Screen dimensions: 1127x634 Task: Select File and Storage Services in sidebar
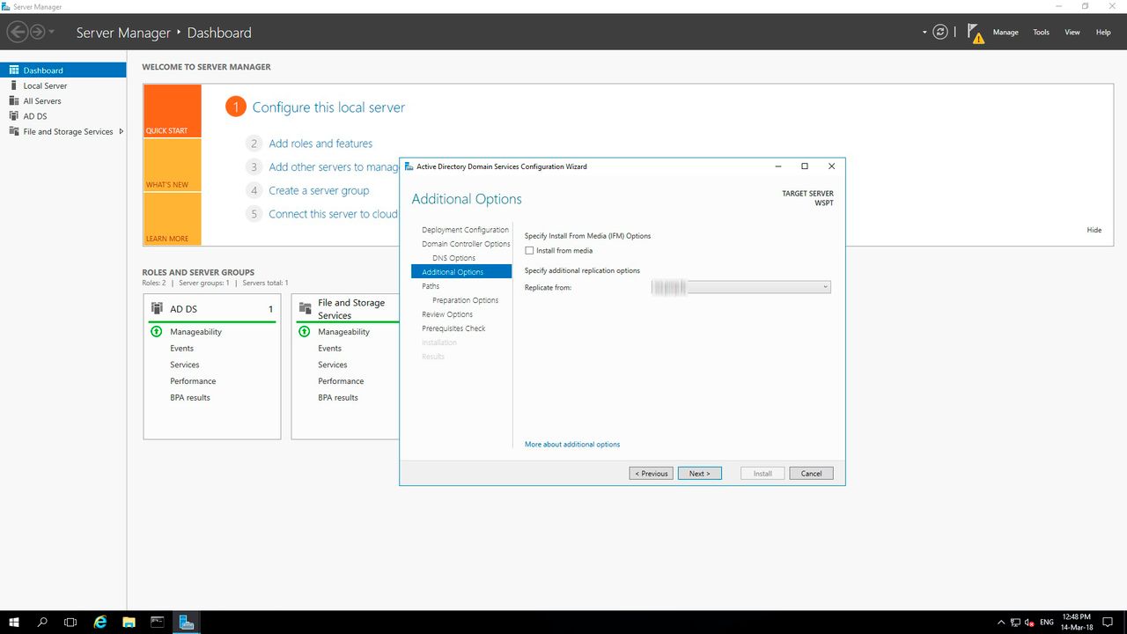tap(63, 131)
